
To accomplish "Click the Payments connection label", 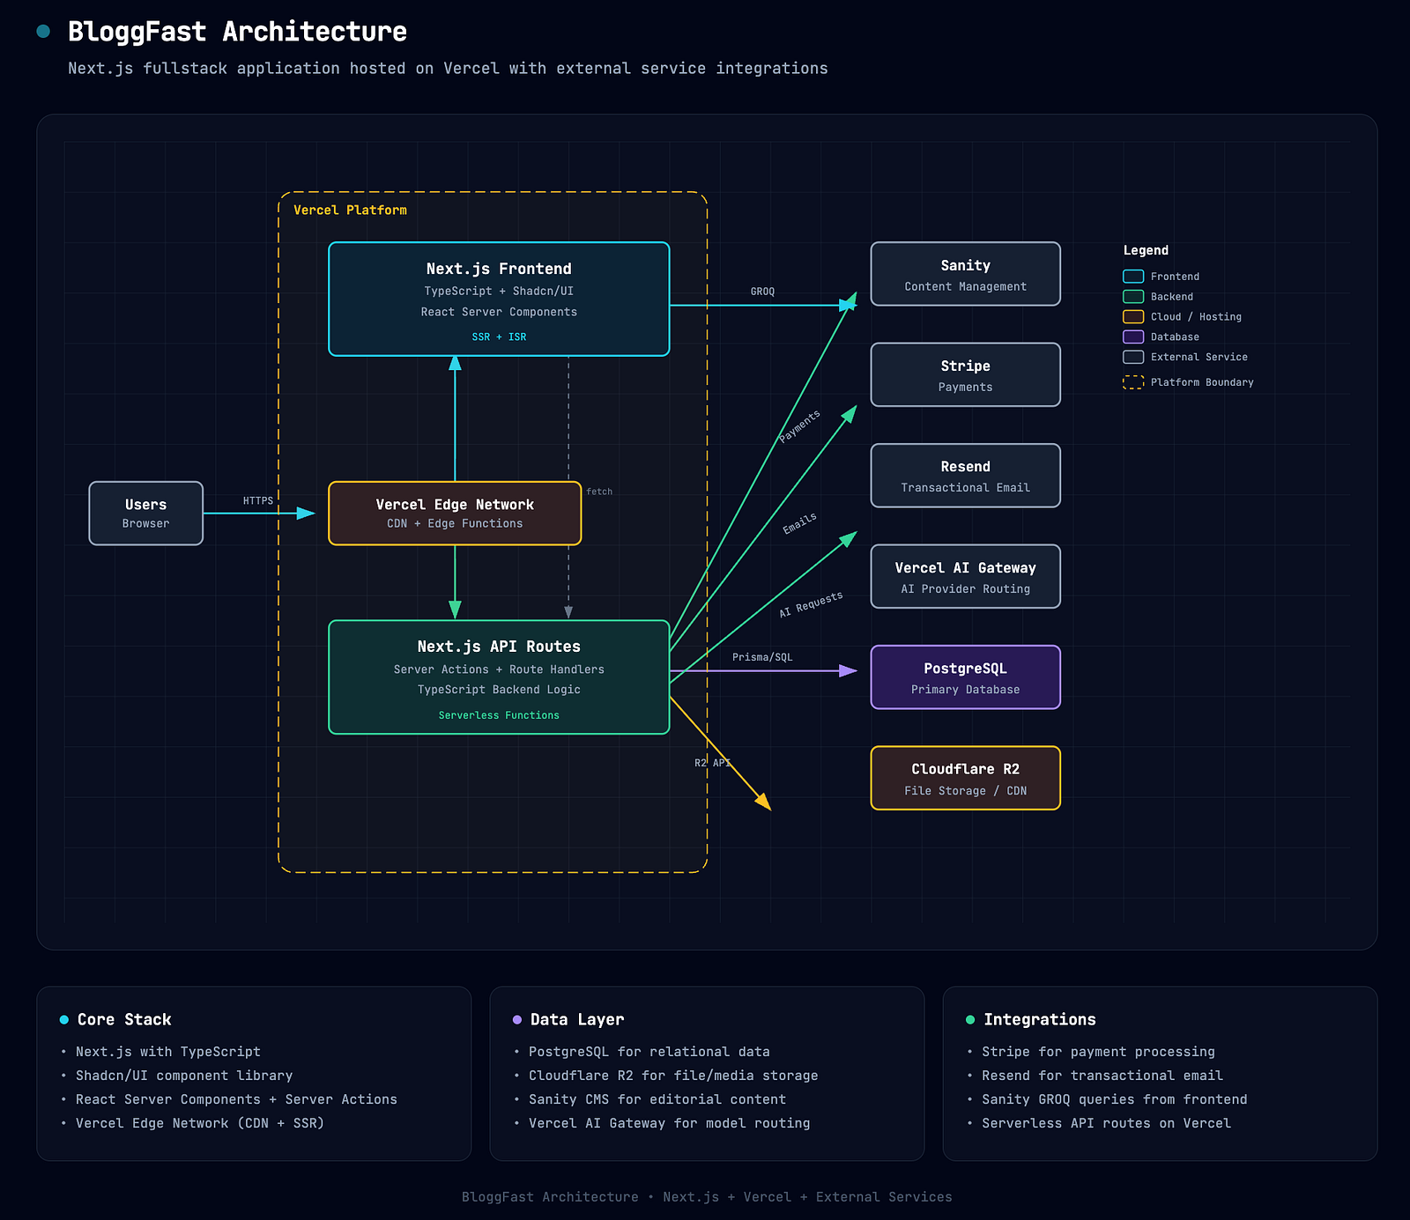I will tap(799, 426).
